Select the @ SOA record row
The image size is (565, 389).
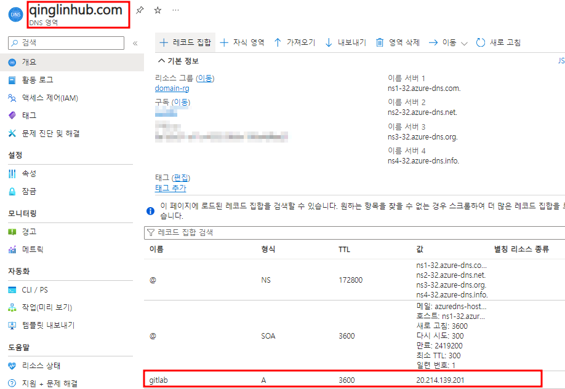(355, 336)
